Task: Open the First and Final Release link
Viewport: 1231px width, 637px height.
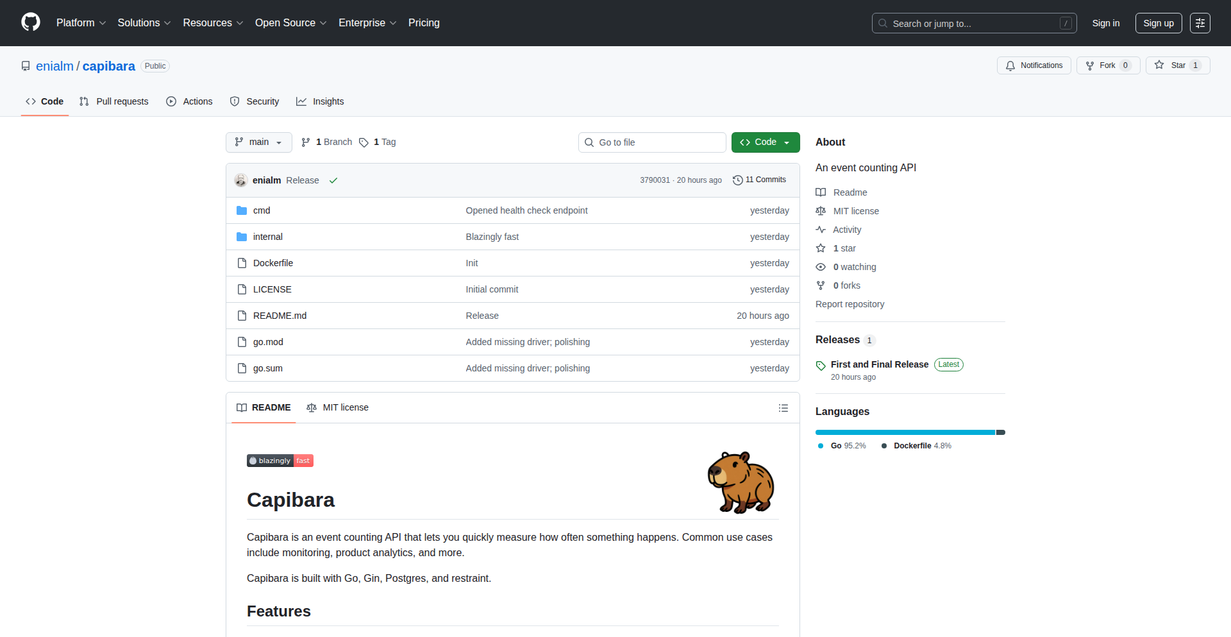Action: (879, 364)
